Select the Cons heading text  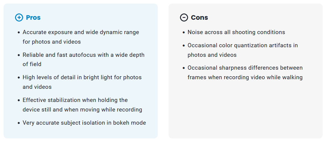click(200, 18)
